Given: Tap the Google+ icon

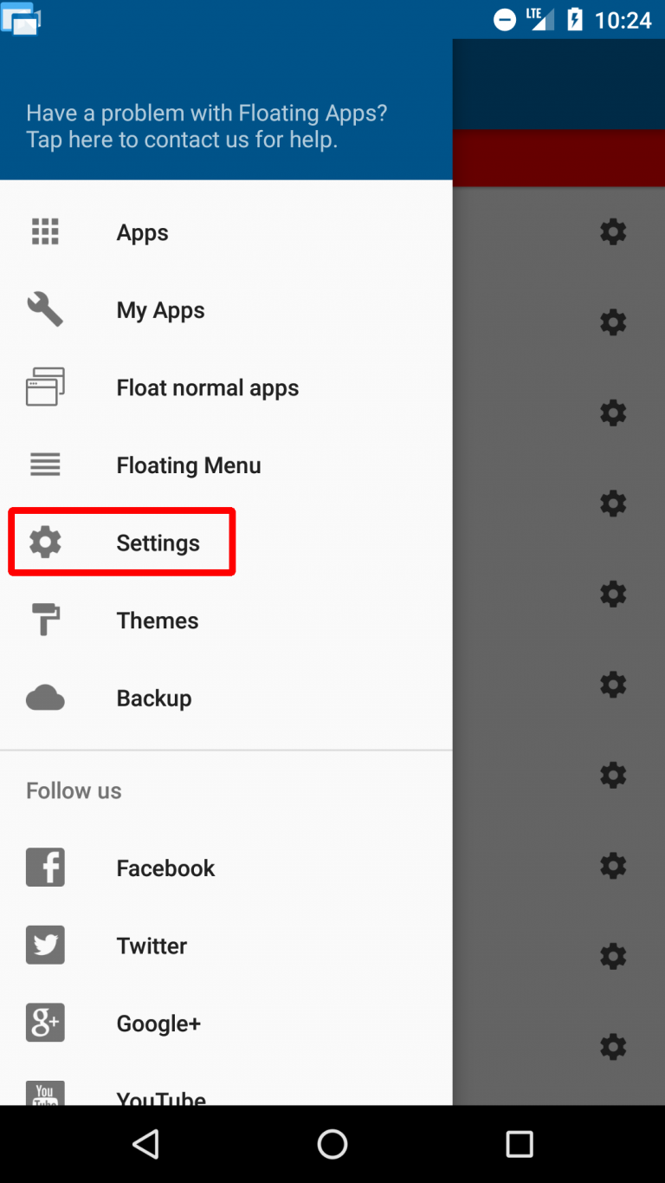Looking at the screenshot, I should pyautogui.click(x=44, y=1023).
